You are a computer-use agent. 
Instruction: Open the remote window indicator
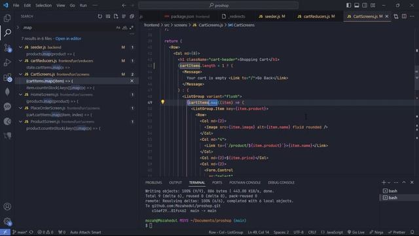pyautogui.click(x=5, y=232)
